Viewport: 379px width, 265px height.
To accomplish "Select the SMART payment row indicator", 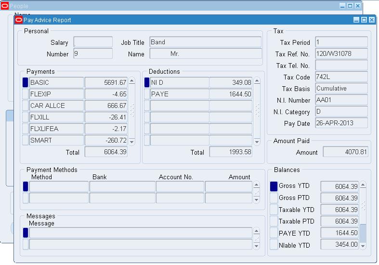I will [x=26, y=141].
